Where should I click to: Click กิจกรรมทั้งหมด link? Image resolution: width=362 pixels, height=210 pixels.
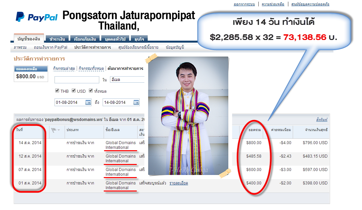tap(91, 69)
